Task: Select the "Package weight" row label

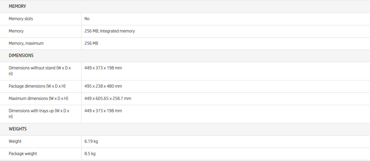Action: (23, 154)
